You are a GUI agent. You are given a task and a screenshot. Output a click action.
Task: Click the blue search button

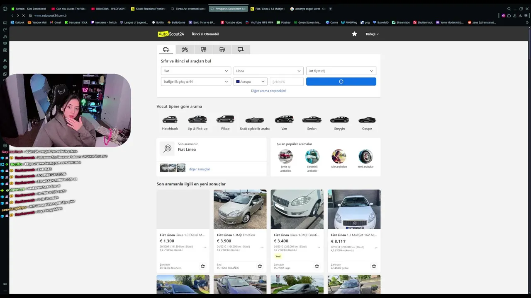pos(341,82)
